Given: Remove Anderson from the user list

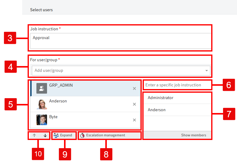Looking at the screenshot, I should coord(134,104).
